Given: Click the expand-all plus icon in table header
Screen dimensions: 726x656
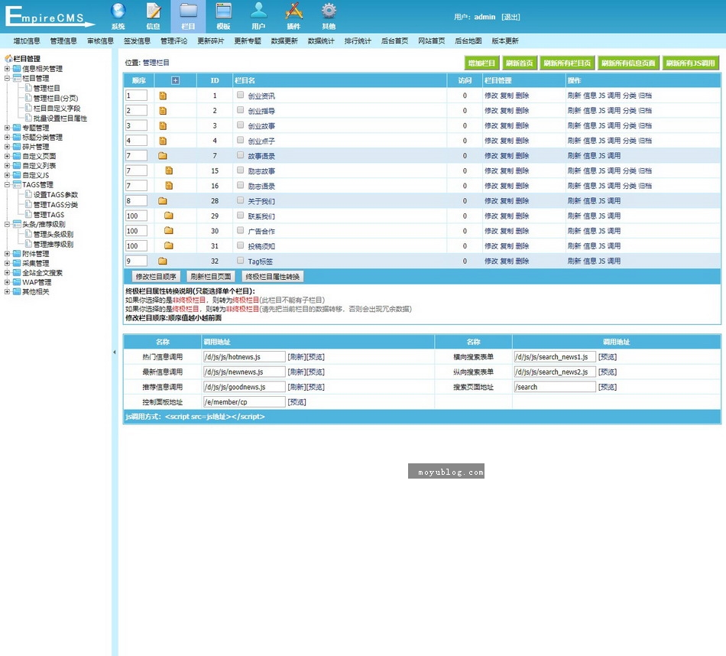Looking at the screenshot, I should click(176, 80).
